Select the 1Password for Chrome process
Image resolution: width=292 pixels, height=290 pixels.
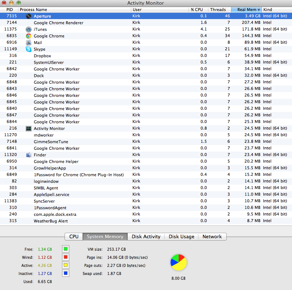[146, 175]
